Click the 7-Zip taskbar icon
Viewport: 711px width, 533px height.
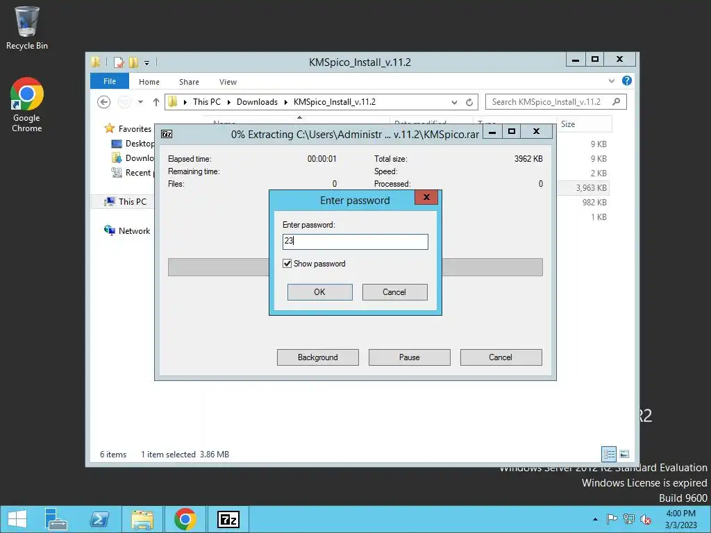tap(228, 519)
